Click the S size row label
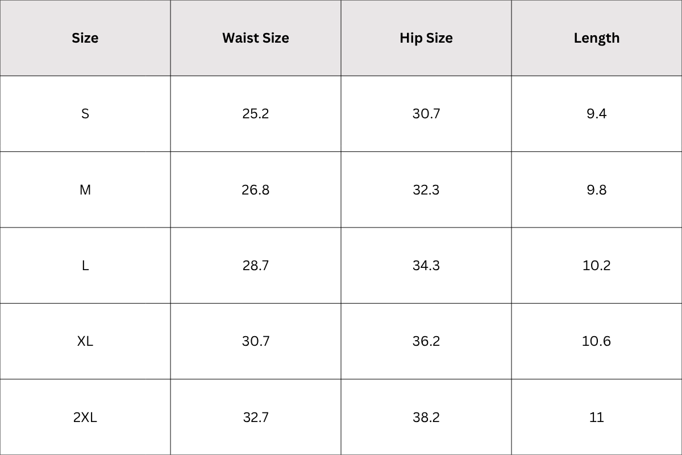 point(85,114)
